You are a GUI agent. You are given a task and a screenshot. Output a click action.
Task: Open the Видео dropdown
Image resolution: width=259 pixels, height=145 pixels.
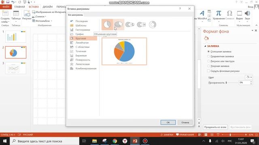(x=239, y=16)
